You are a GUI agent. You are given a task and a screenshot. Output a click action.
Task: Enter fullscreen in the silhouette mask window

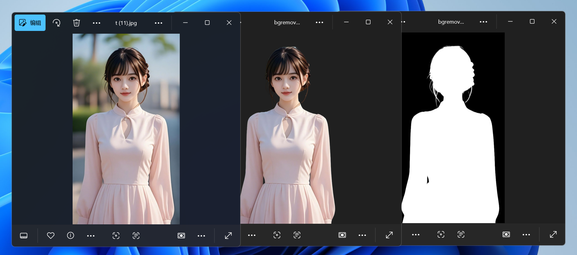click(553, 234)
